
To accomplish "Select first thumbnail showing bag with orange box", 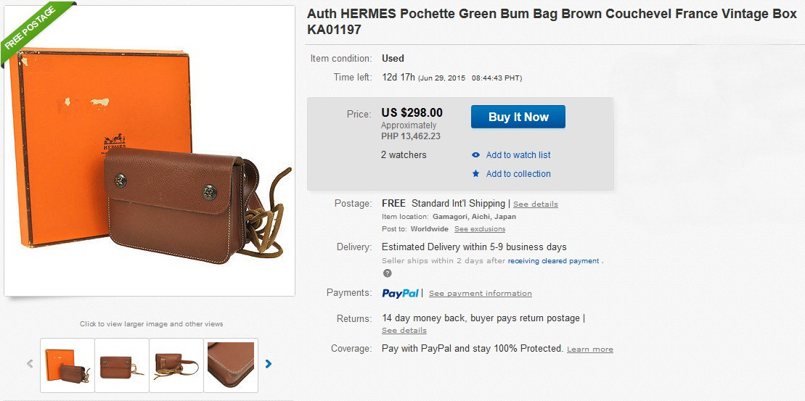I will click(68, 365).
